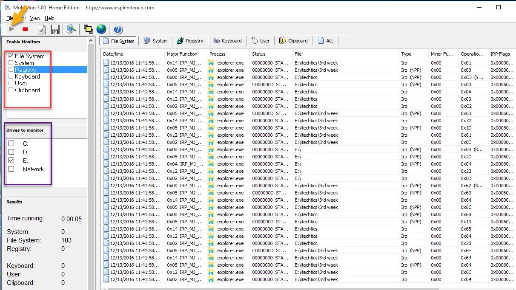The image size is (516, 290).
Task: Enable the System monitor checkbox
Action: (11, 63)
